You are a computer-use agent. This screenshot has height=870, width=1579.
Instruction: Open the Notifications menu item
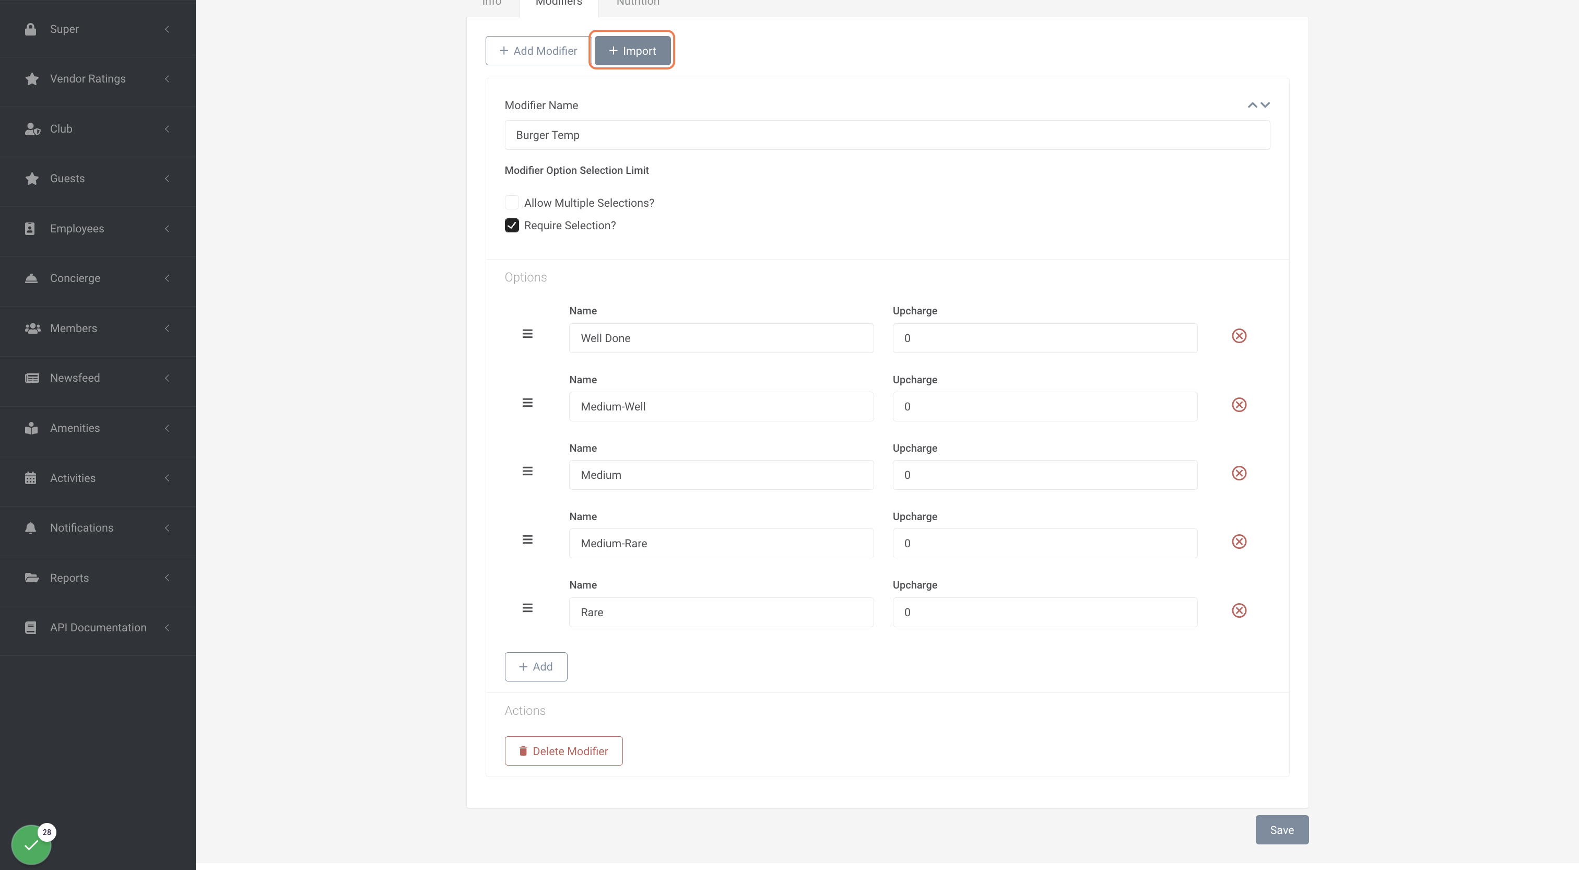[98, 528]
